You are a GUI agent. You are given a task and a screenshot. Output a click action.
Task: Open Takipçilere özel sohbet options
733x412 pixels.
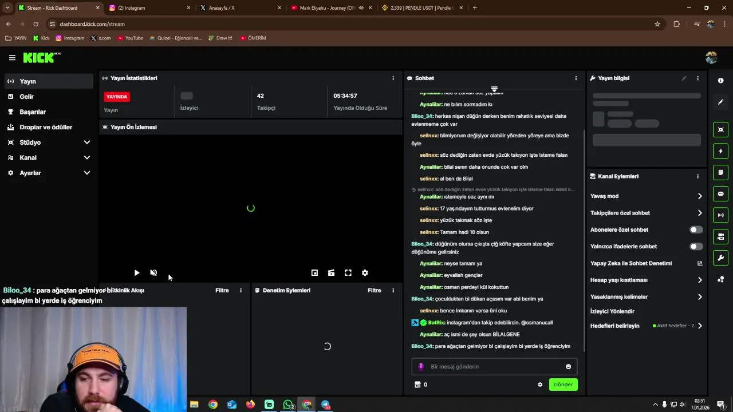click(646, 213)
